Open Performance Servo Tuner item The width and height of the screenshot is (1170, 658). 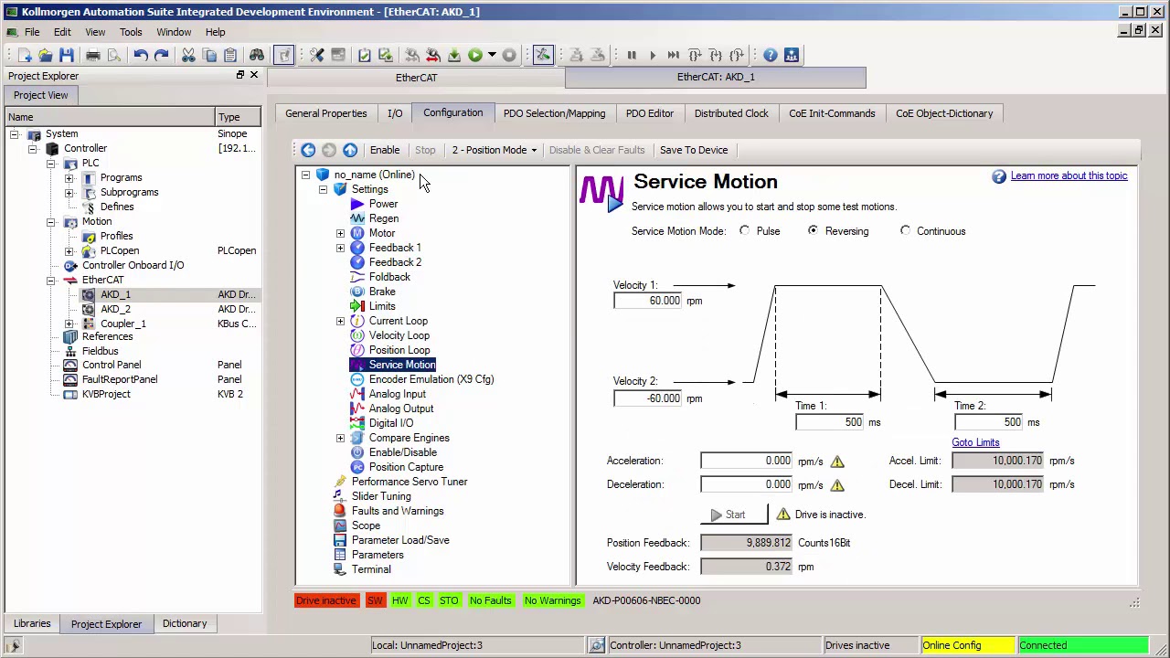(x=409, y=482)
